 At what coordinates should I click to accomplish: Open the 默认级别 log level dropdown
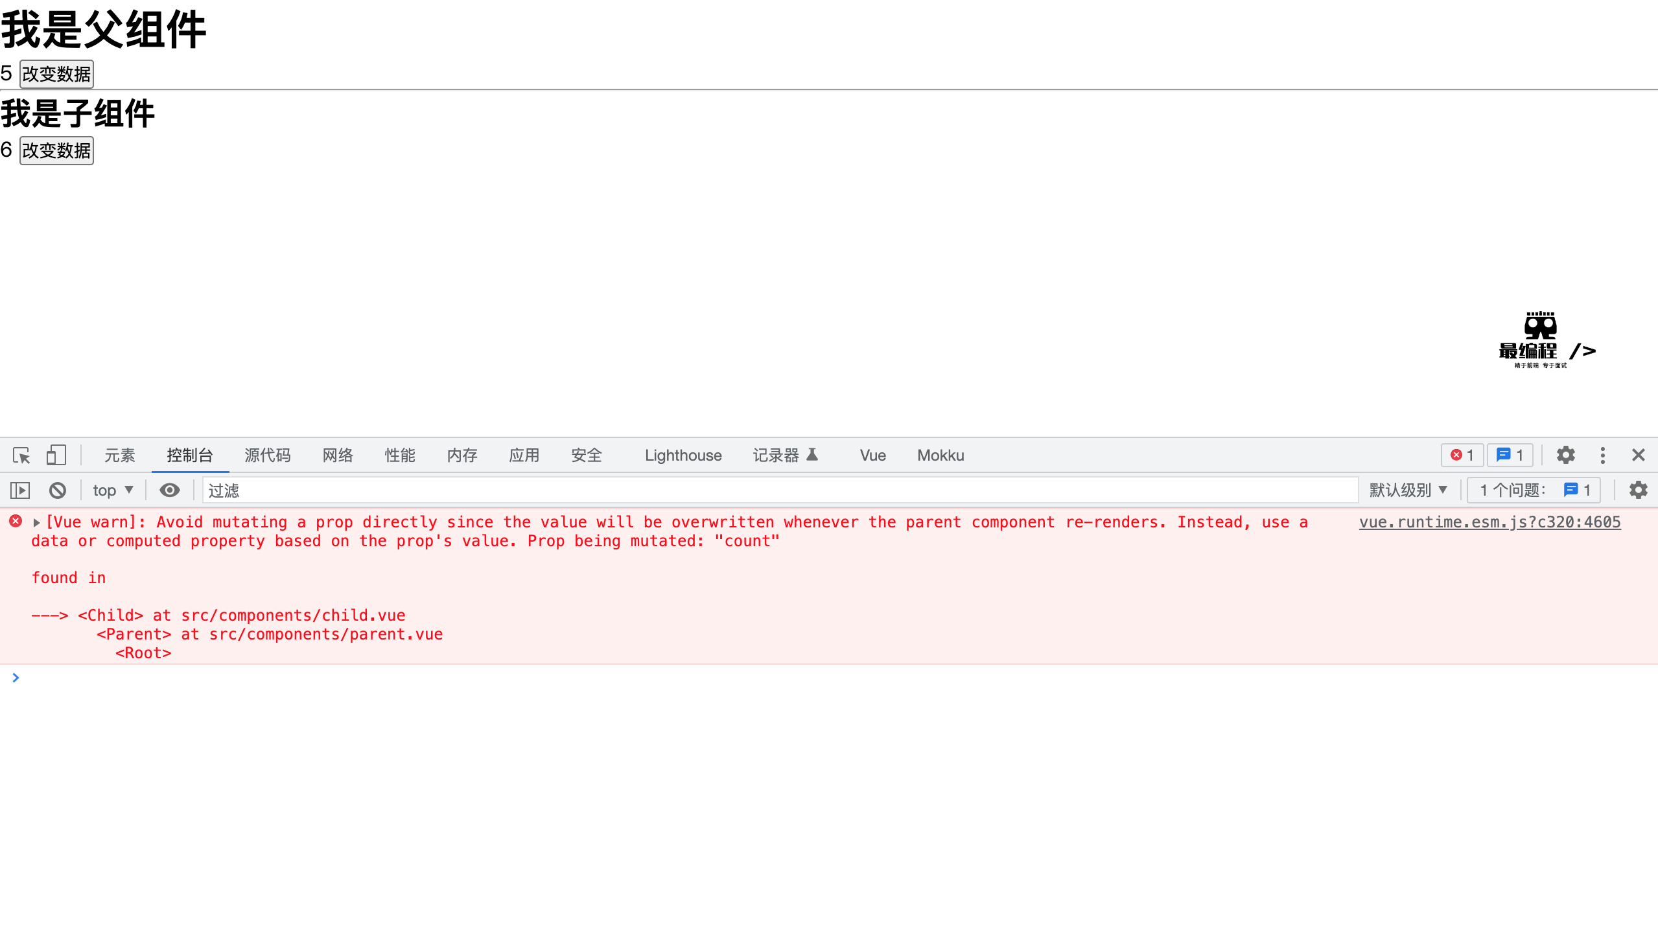[1408, 490]
